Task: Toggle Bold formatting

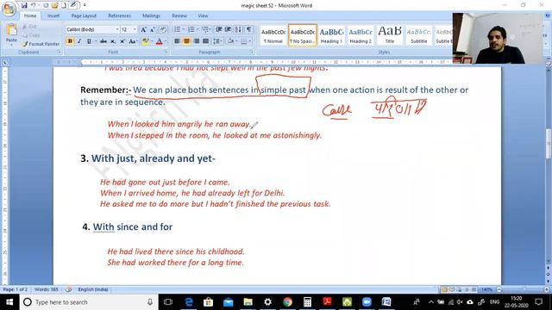Action: coord(70,41)
